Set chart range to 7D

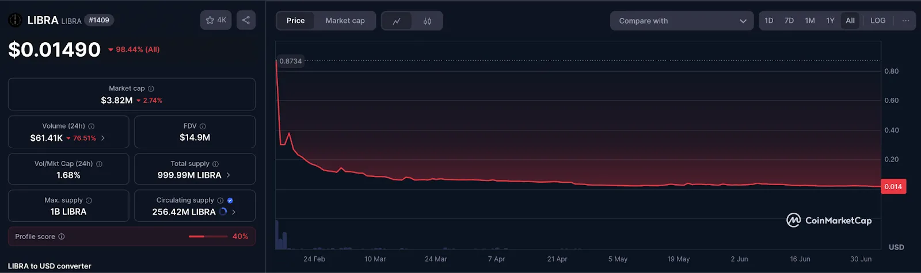pyautogui.click(x=789, y=21)
